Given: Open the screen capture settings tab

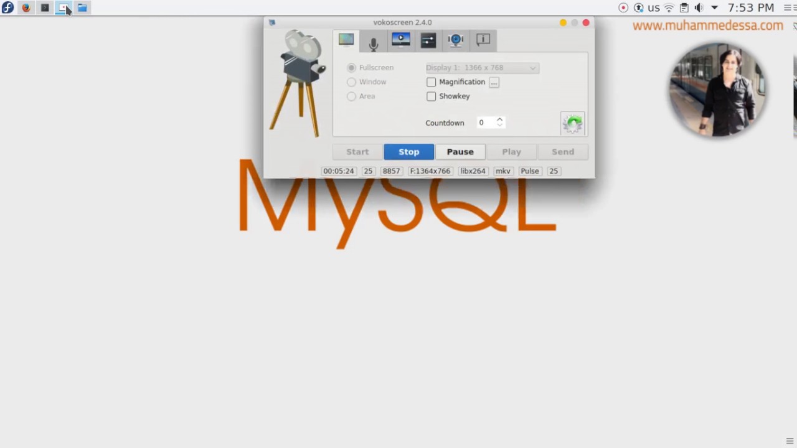Looking at the screenshot, I should click(346, 40).
